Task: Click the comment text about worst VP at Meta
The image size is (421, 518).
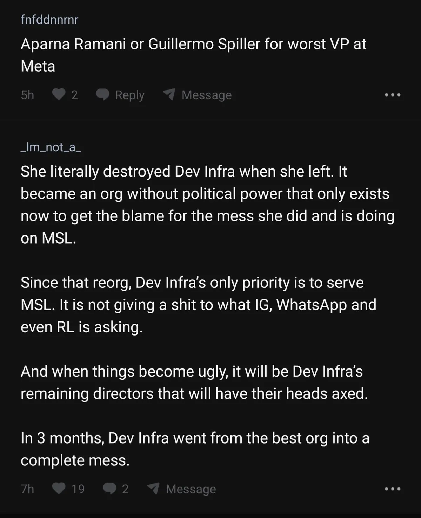Action: pyautogui.click(x=193, y=55)
